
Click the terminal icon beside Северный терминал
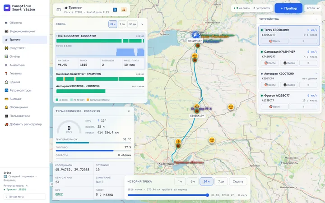5,176
